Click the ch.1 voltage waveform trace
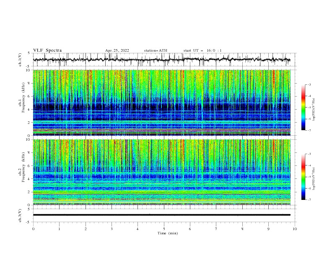Viewport: 332px width, 257px height. (x=161, y=60)
